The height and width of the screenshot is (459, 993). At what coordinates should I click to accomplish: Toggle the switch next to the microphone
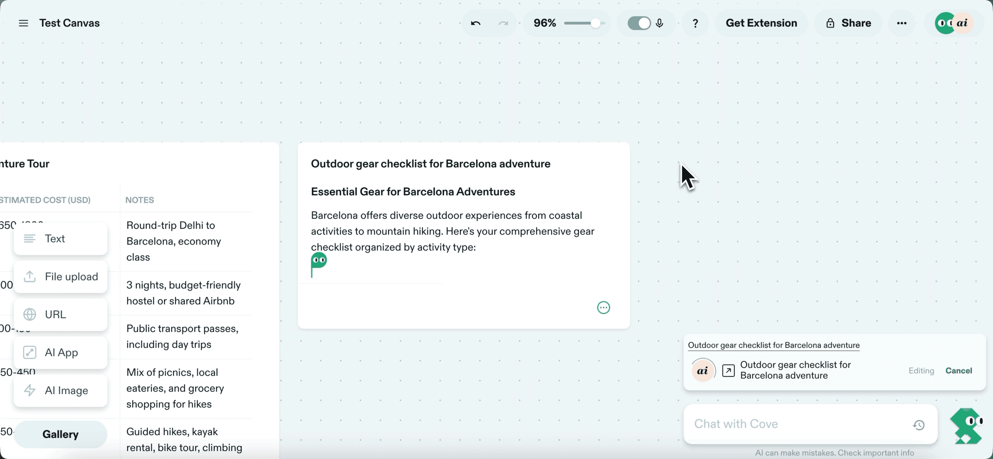(x=639, y=23)
